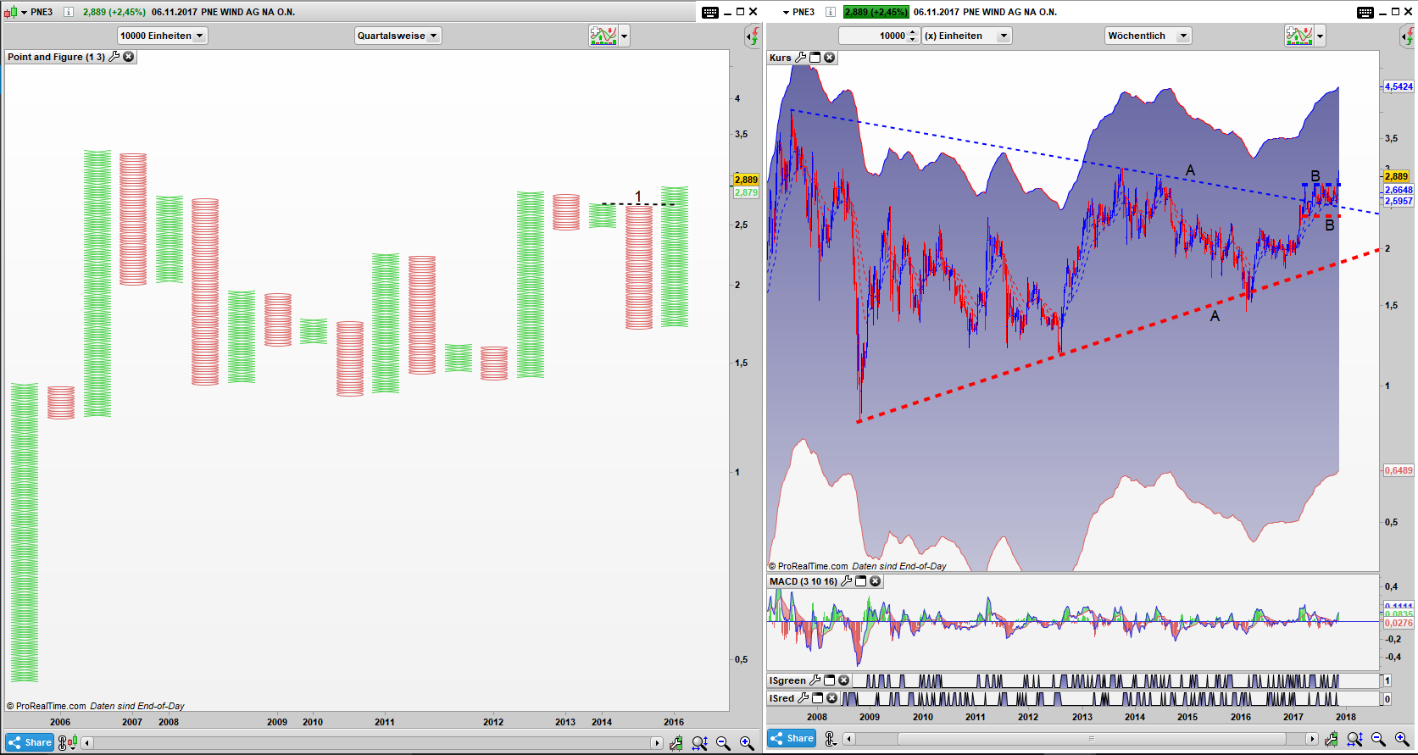Click drawing tools icon in left footer
Image resolution: width=1418 pixels, height=755 pixels.
(x=676, y=743)
